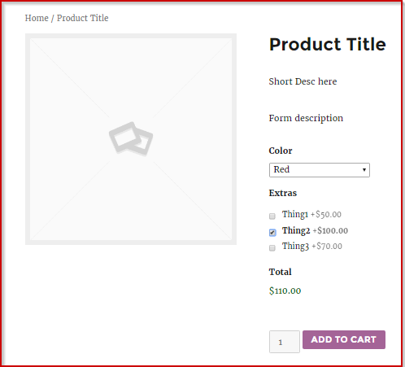Click the placeholder image icon
The image size is (405, 367).
(x=131, y=139)
